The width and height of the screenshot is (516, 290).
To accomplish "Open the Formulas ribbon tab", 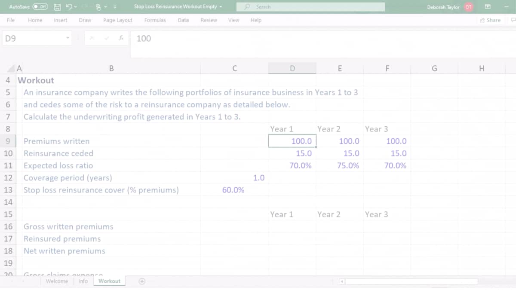I will click(x=155, y=20).
